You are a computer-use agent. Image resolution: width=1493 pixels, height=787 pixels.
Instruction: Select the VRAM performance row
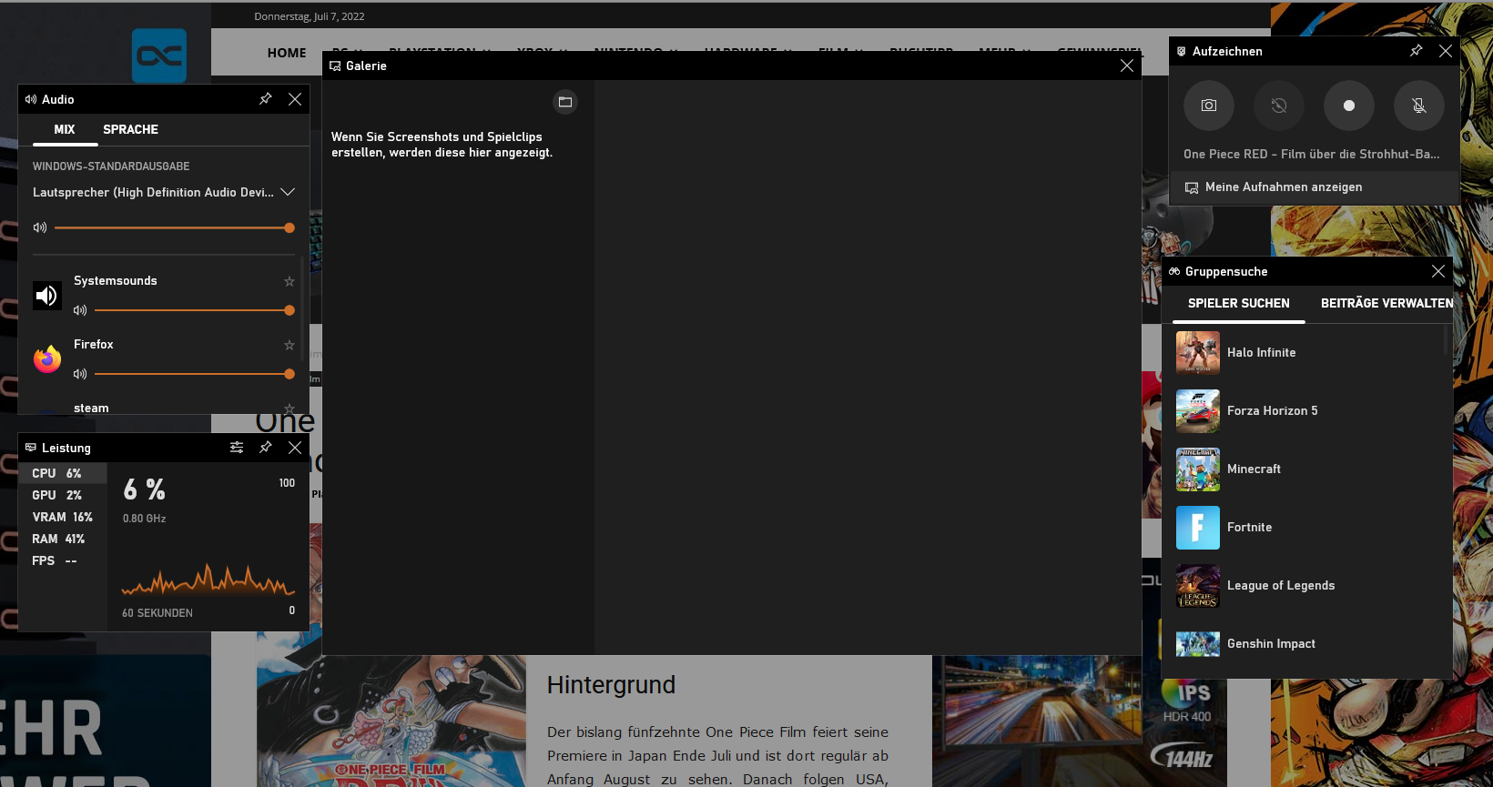coord(63,517)
